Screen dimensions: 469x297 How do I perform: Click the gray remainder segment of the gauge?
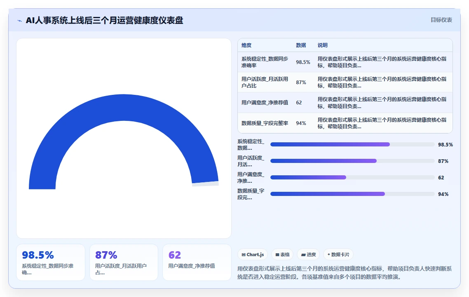(x=206, y=184)
